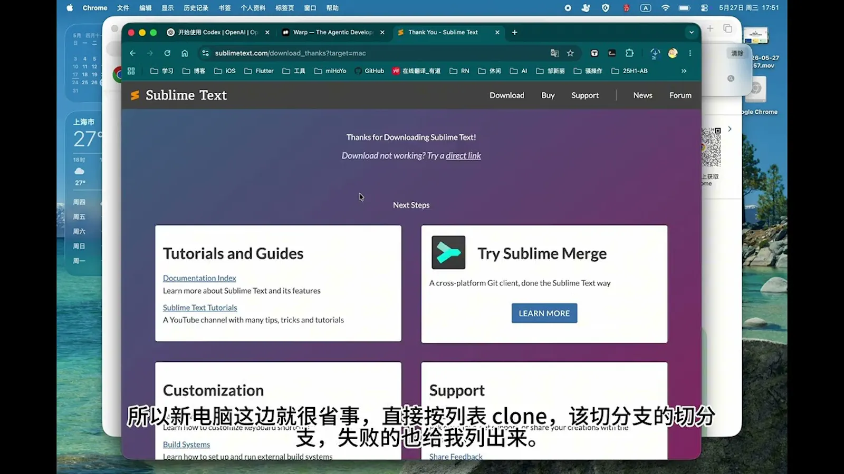Open the bookmarks apps grid icon

tap(131, 71)
